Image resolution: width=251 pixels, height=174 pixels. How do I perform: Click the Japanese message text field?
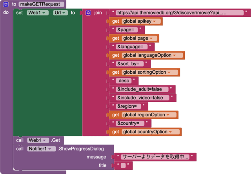tap(155, 157)
